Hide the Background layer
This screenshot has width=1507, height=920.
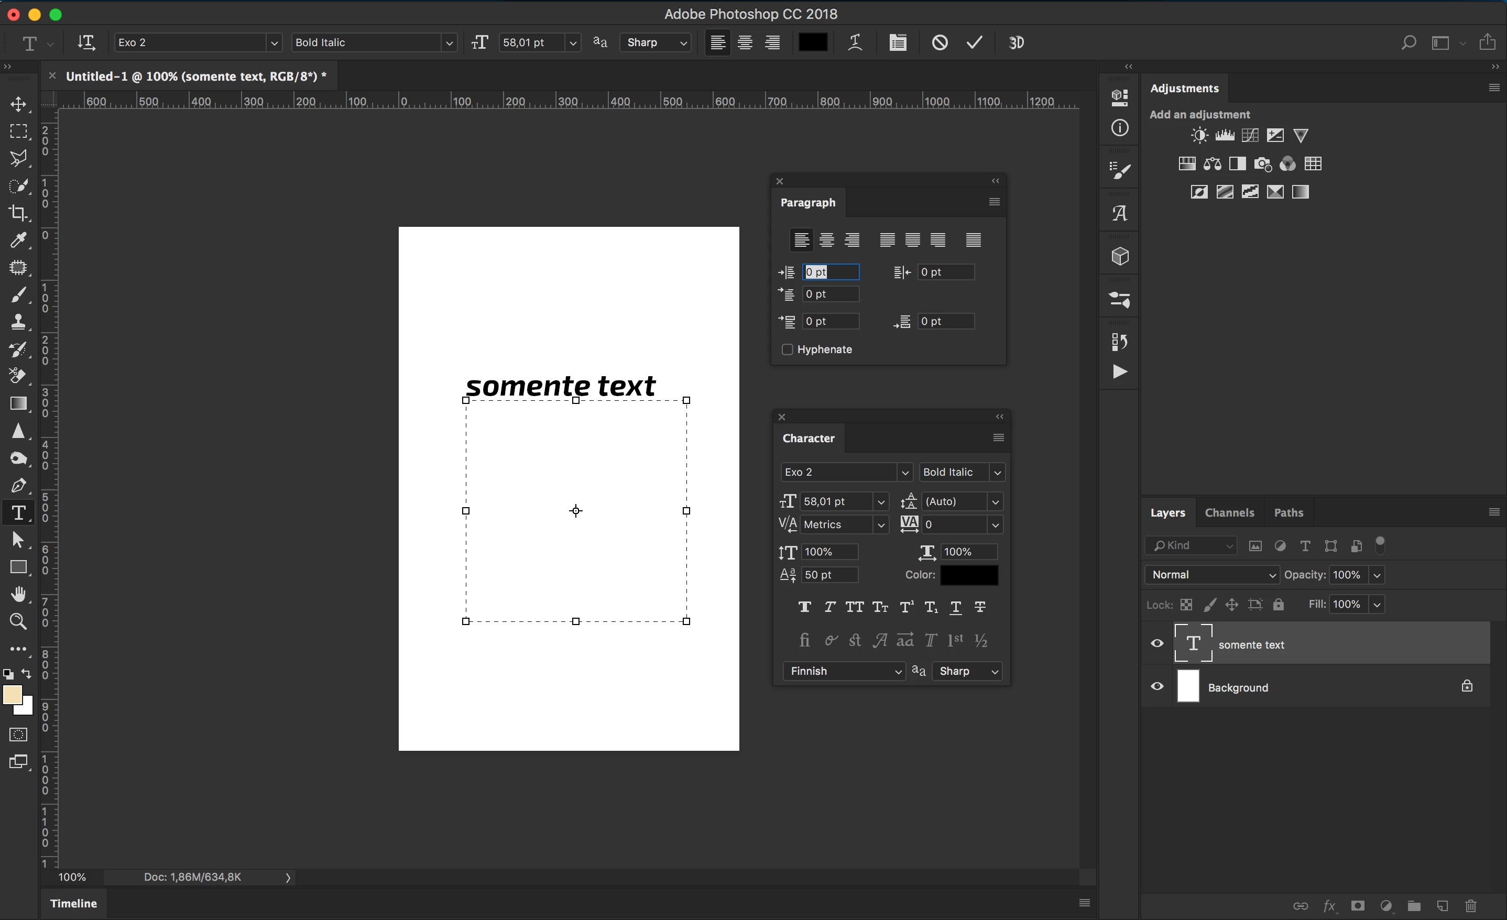[x=1156, y=686]
